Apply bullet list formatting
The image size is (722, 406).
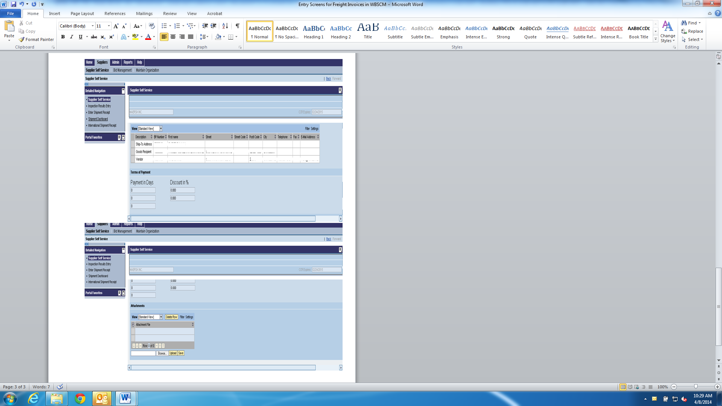[x=164, y=26]
